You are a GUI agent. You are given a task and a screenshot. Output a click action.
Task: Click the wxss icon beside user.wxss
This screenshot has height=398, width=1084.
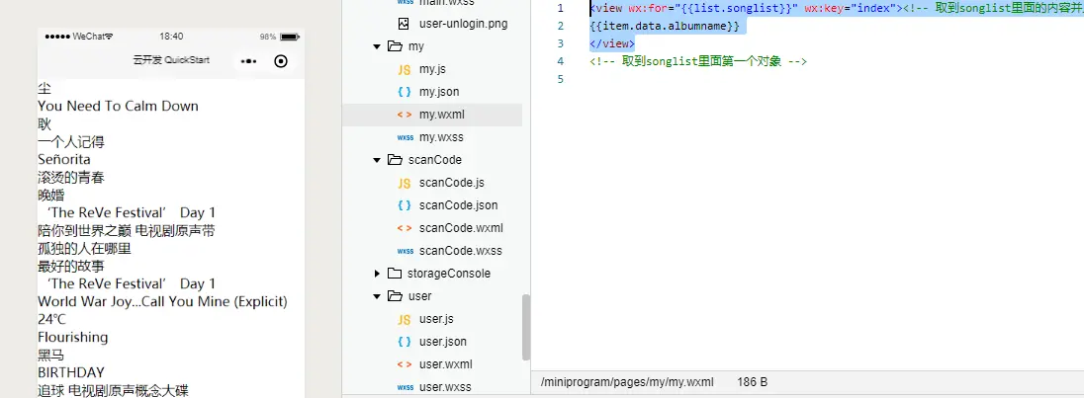coord(406,387)
